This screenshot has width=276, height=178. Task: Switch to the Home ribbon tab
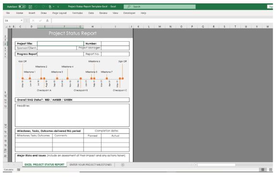pyautogui.click(x=20, y=13)
